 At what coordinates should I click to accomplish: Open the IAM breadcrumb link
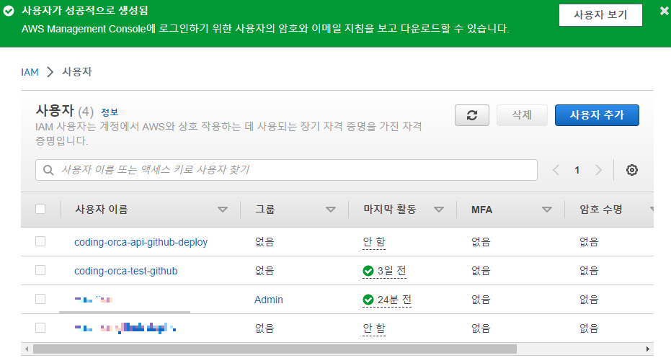pos(30,72)
